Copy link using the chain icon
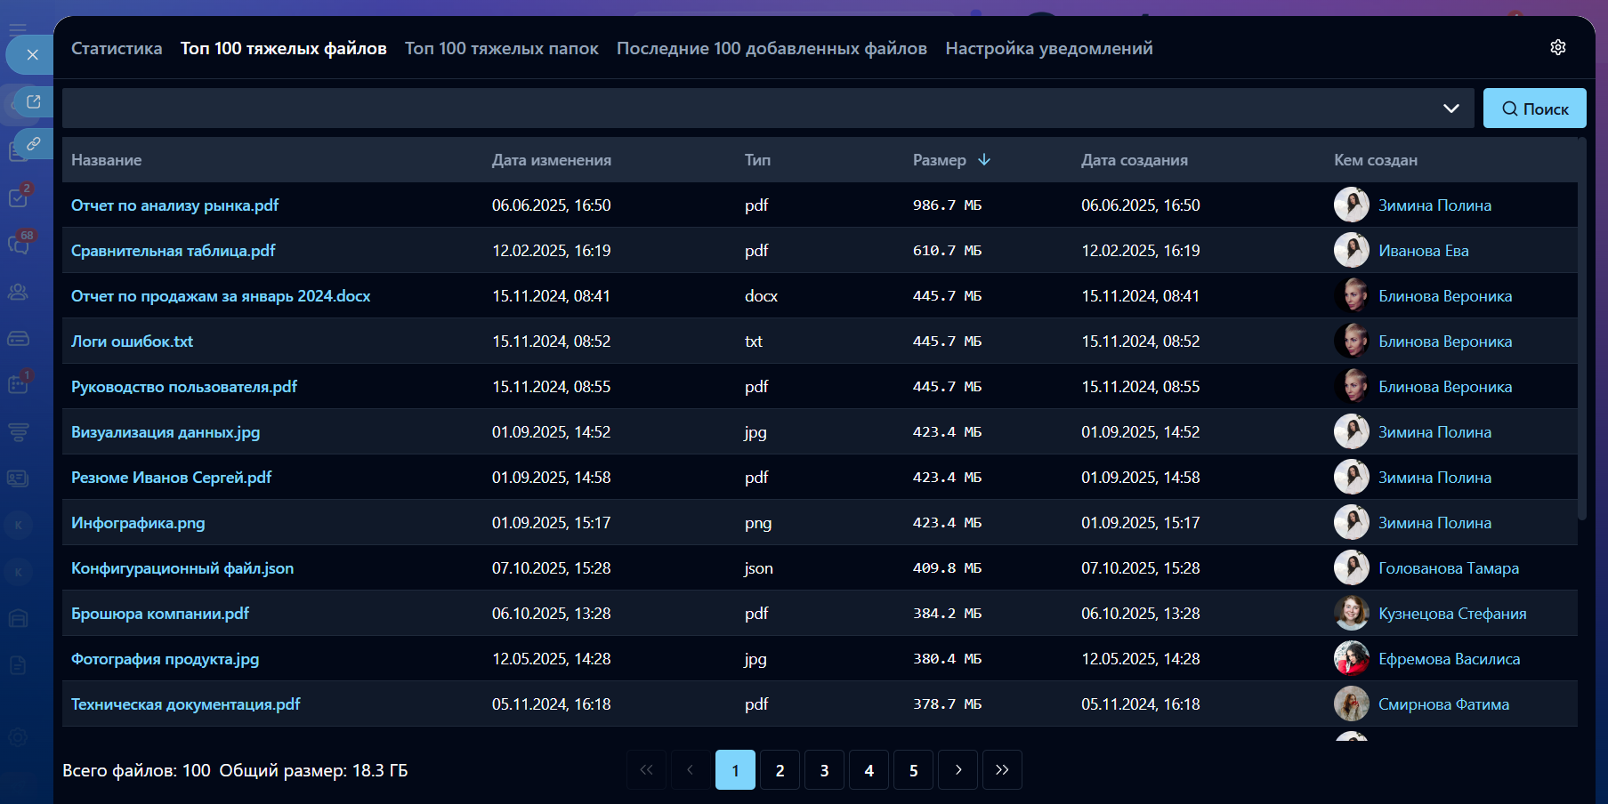The image size is (1608, 804). (34, 143)
